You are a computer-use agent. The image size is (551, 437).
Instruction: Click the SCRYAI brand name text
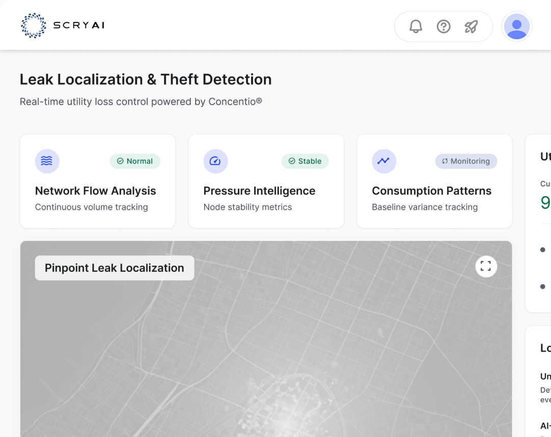point(79,25)
